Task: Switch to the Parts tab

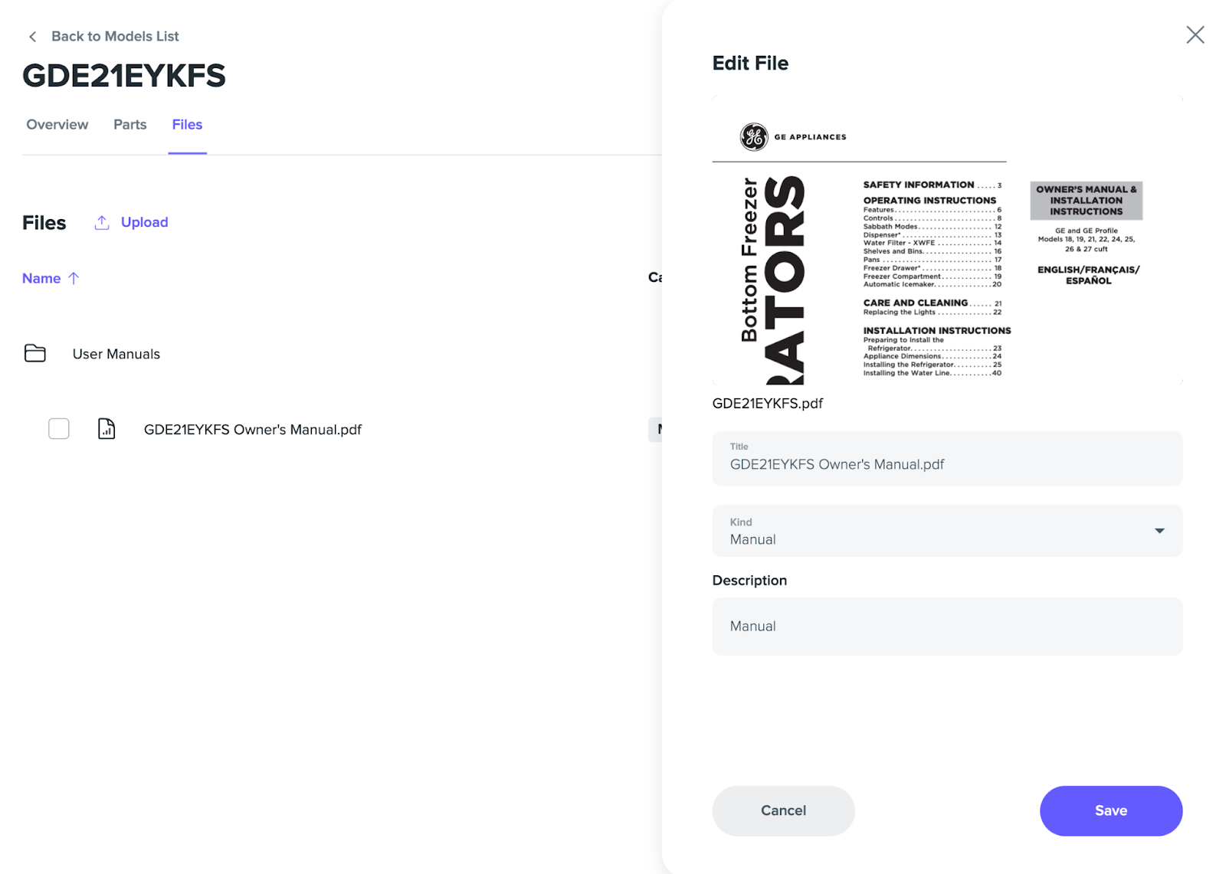Action: (130, 124)
